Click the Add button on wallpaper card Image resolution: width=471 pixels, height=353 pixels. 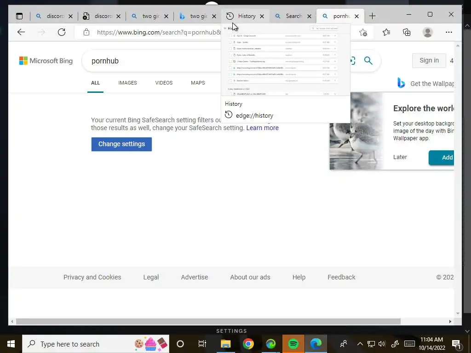coord(442,157)
